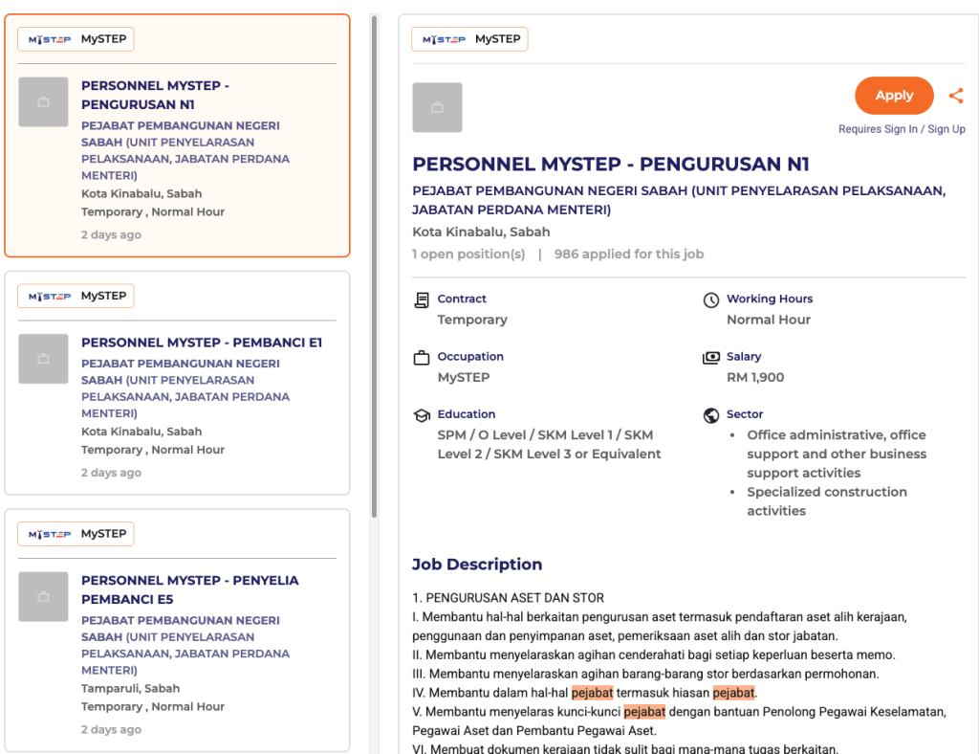The image size is (979, 754).
Task: Click the thumbnail on the Penyelia Pembanci E5 card
Action: (43, 597)
